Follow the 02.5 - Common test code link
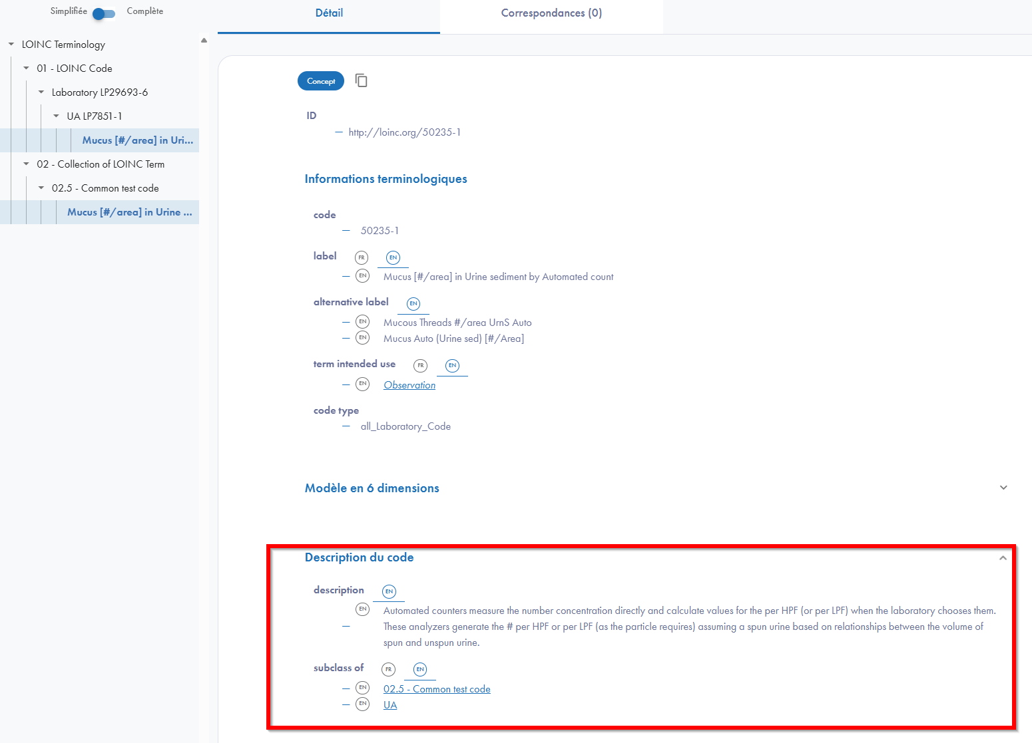This screenshot has width=1032, height=743. (437, 689)
